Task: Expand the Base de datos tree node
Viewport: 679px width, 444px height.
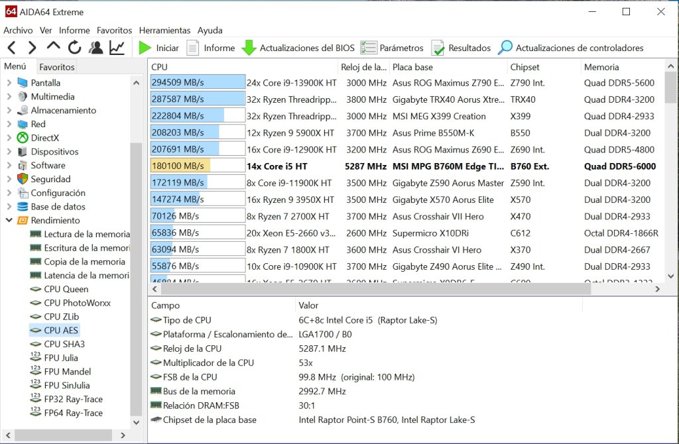Action: (x=9, y=206)
